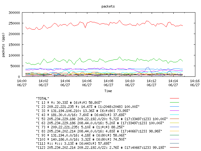The width and height of the screenshot is (201, 151).
Task: Click the royal-blue legend line sample for [ 7]
Action: 174,127
